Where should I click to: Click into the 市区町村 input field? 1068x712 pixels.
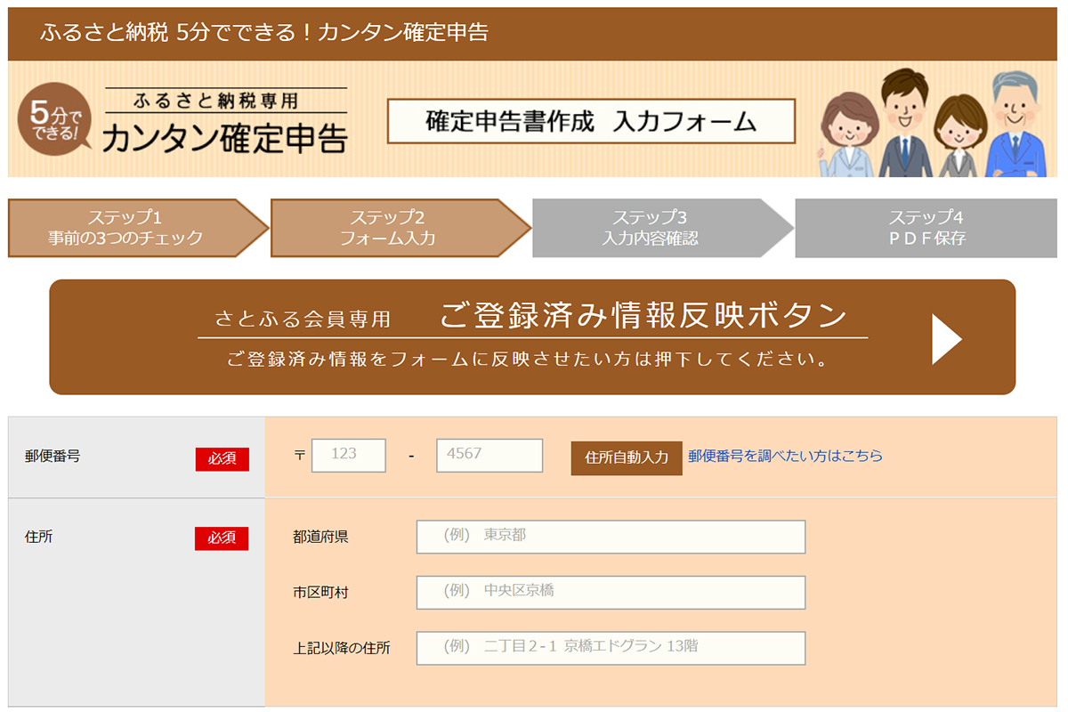click(x=611, y=592)
